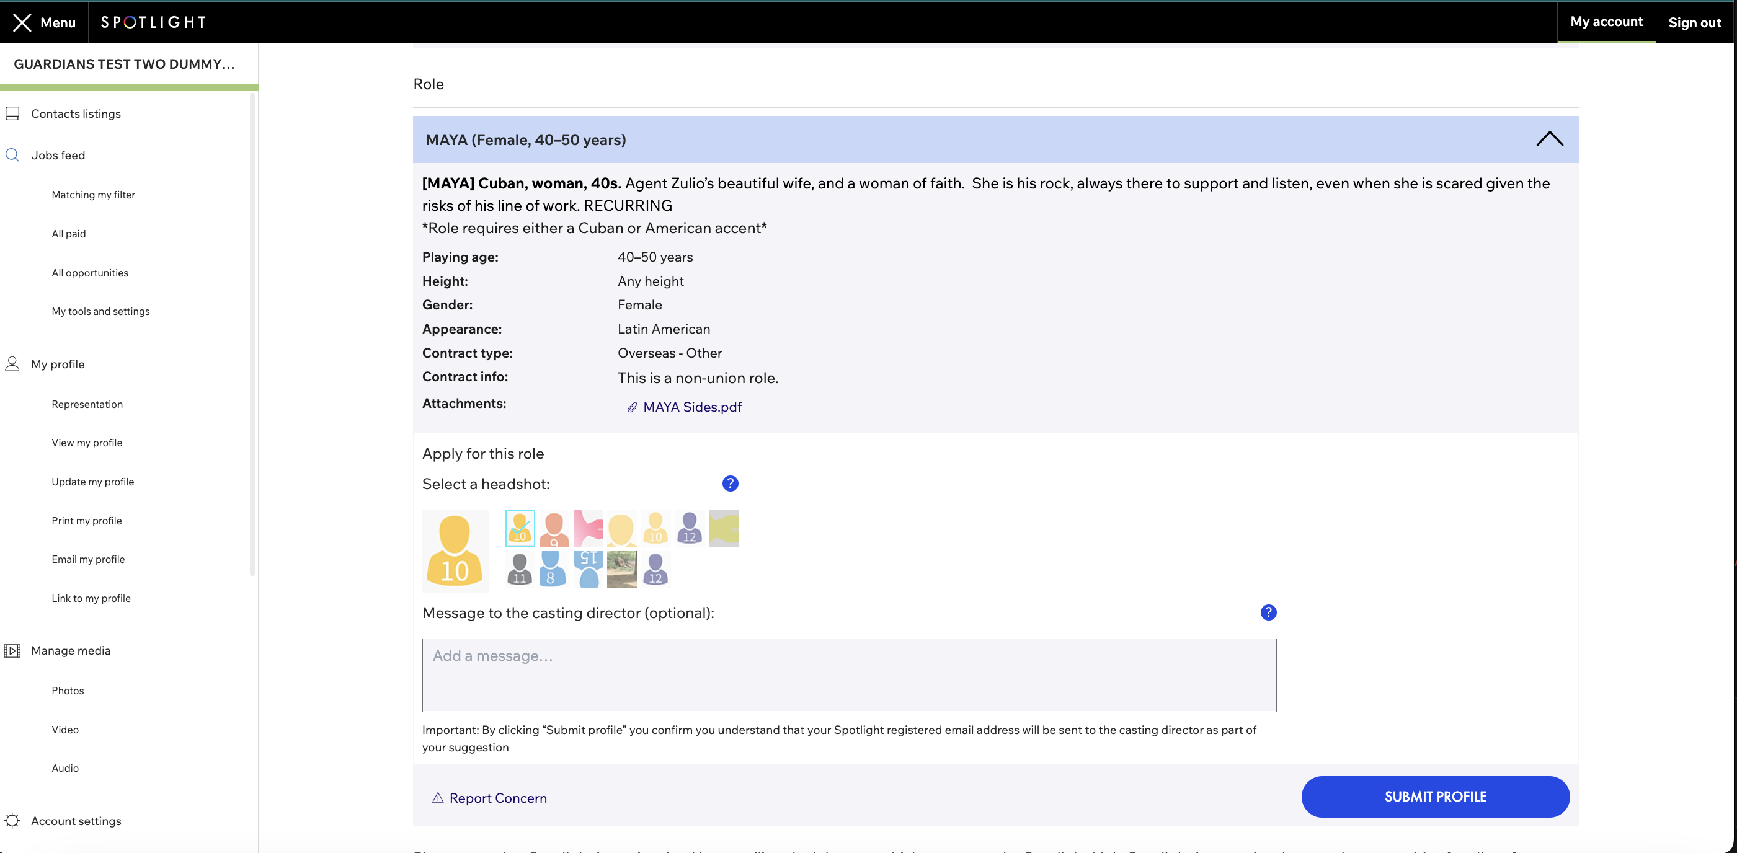Open All opportunities
This screenshot has width=1737, height=853.
point(90,273)
